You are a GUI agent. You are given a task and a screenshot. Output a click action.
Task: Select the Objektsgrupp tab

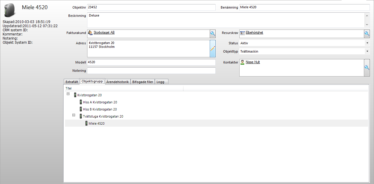(92, 82)
